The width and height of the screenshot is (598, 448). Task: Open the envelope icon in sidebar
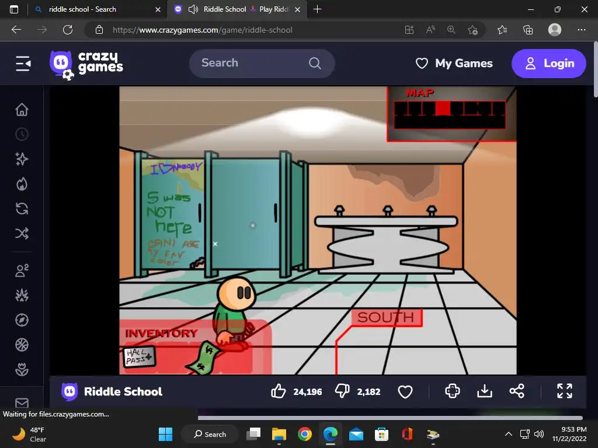22,402
